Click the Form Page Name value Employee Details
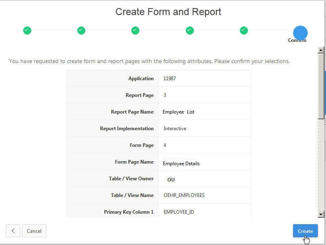Screen dimensions: 326x245 tap(181, 163)
